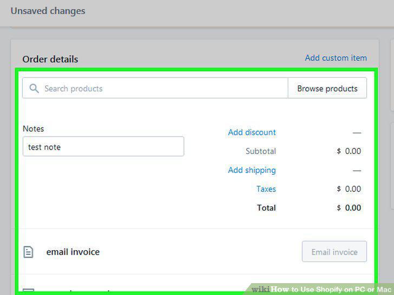
Task: Click the email invoice document icon
Action: coord(28,252)
